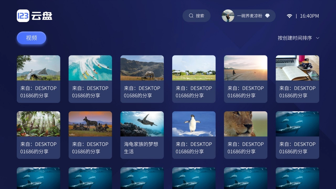Open the 按创建时间排序 sort dropdown
The height and width of the screenshot is (189, 336).
[295, 38]
